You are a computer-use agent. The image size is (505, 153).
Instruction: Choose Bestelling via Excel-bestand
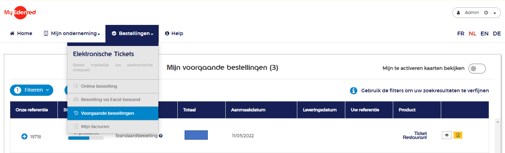[110, 99]
